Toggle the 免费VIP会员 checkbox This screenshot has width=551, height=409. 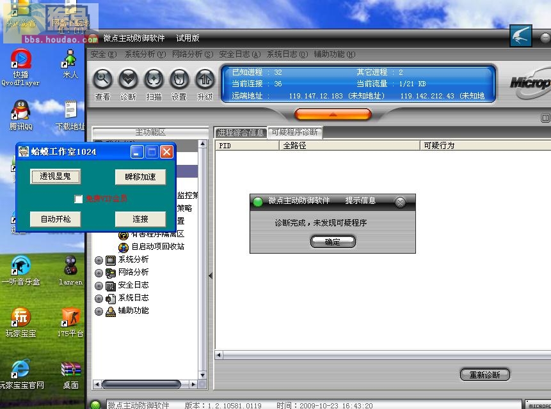pos(78,199)
